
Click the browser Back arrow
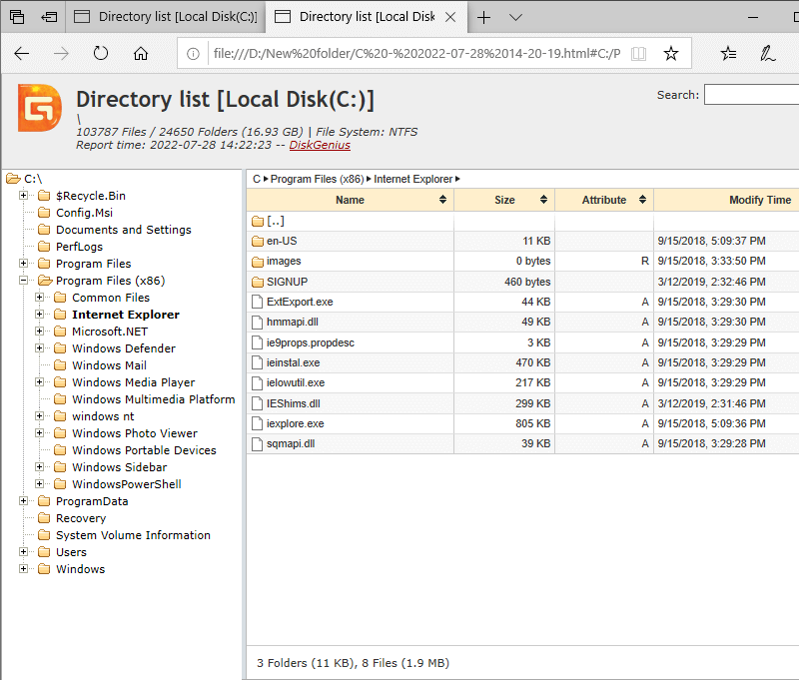click(x=21, y=54)
